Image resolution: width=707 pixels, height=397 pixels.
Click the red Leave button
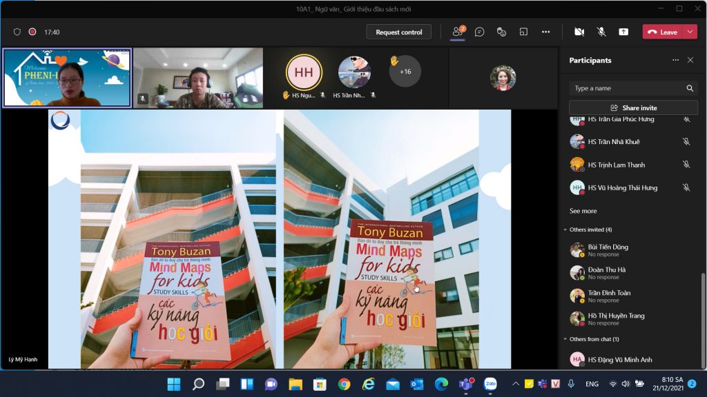[663, 32]
